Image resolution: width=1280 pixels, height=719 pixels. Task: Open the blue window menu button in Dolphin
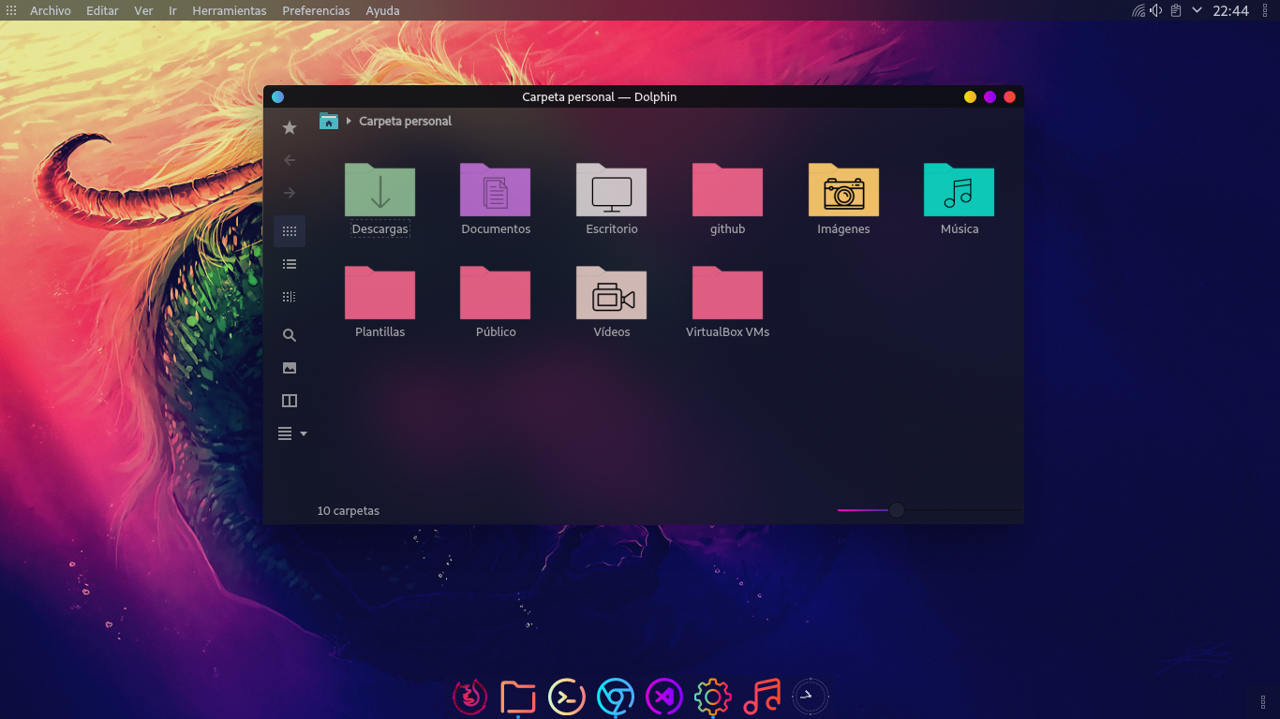[x=277, y=96]
